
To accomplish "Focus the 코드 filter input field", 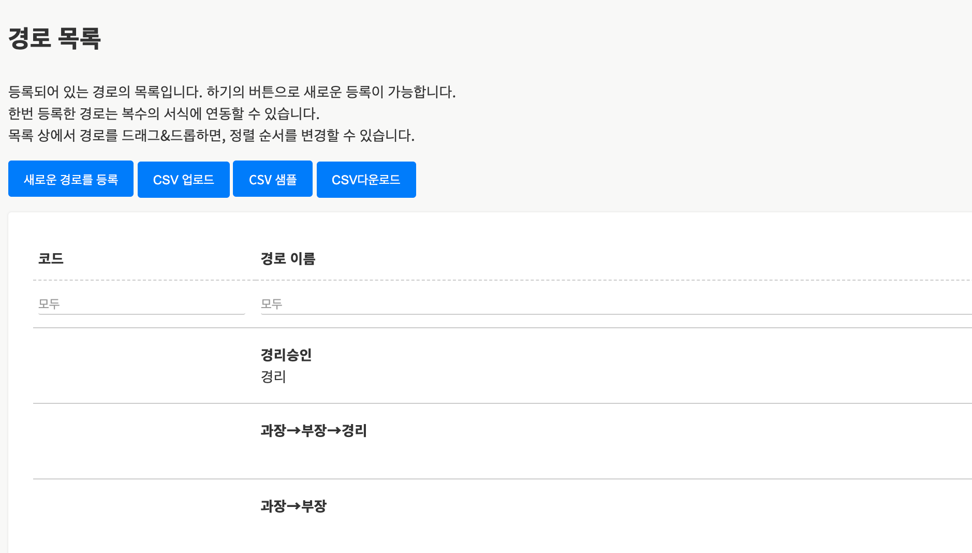I will tap(141, 304).
